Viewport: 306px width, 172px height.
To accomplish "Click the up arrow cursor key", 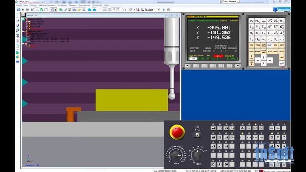I will pos(263,57).
